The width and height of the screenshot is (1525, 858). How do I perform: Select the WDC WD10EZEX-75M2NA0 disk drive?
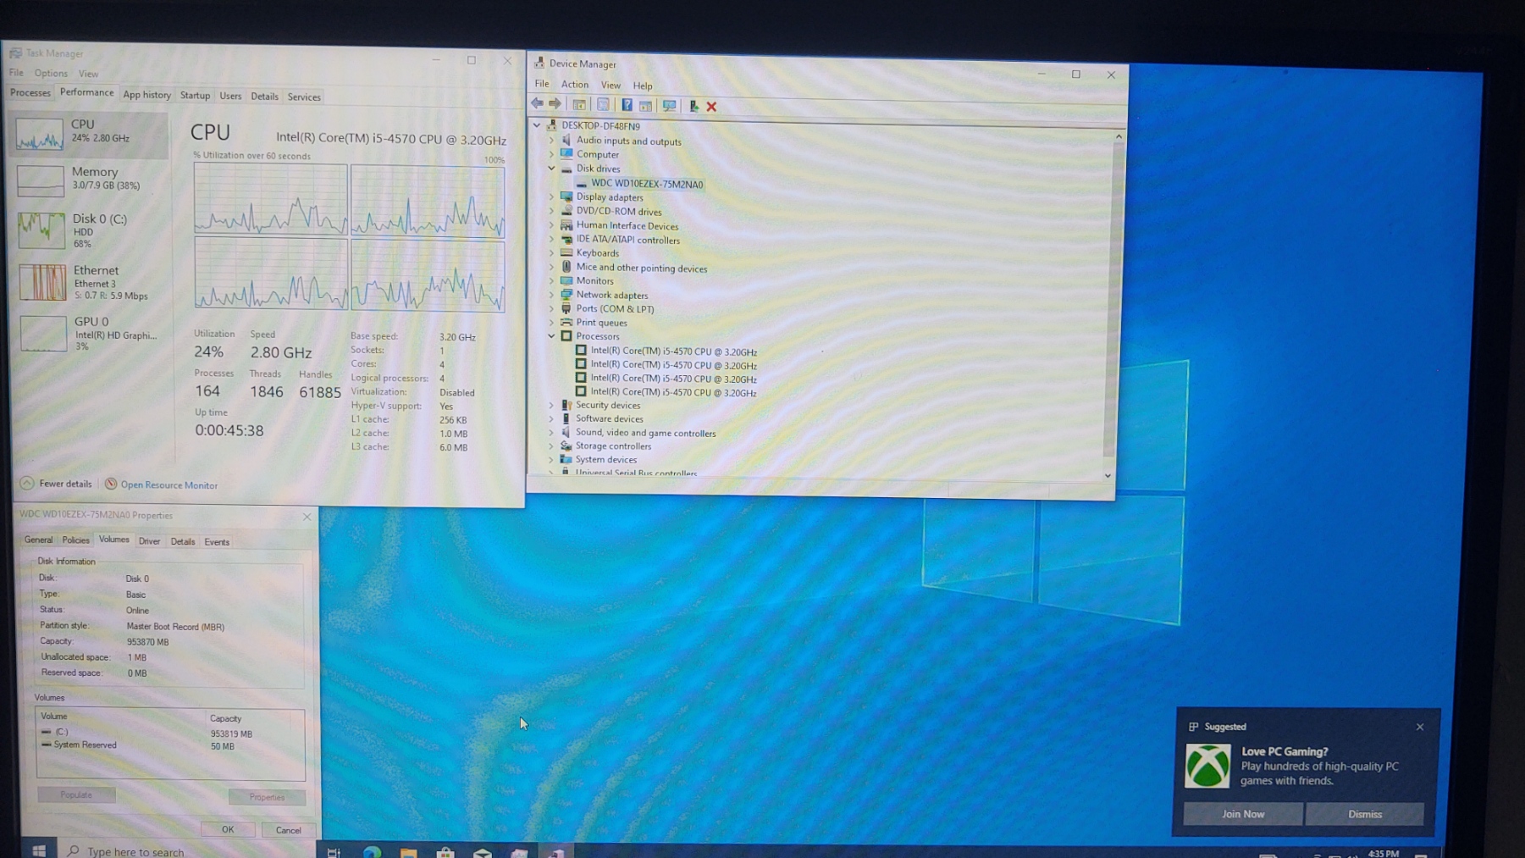tap(646, 184)
